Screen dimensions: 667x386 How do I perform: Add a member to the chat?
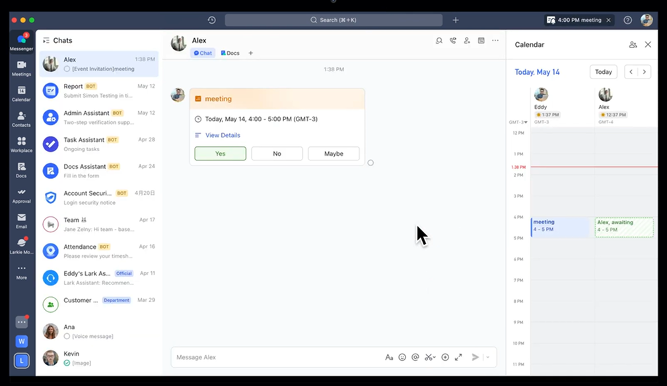pos(467,40)
